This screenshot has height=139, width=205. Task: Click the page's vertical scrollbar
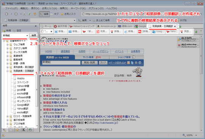pyautogui.click(x=201, y=84)
